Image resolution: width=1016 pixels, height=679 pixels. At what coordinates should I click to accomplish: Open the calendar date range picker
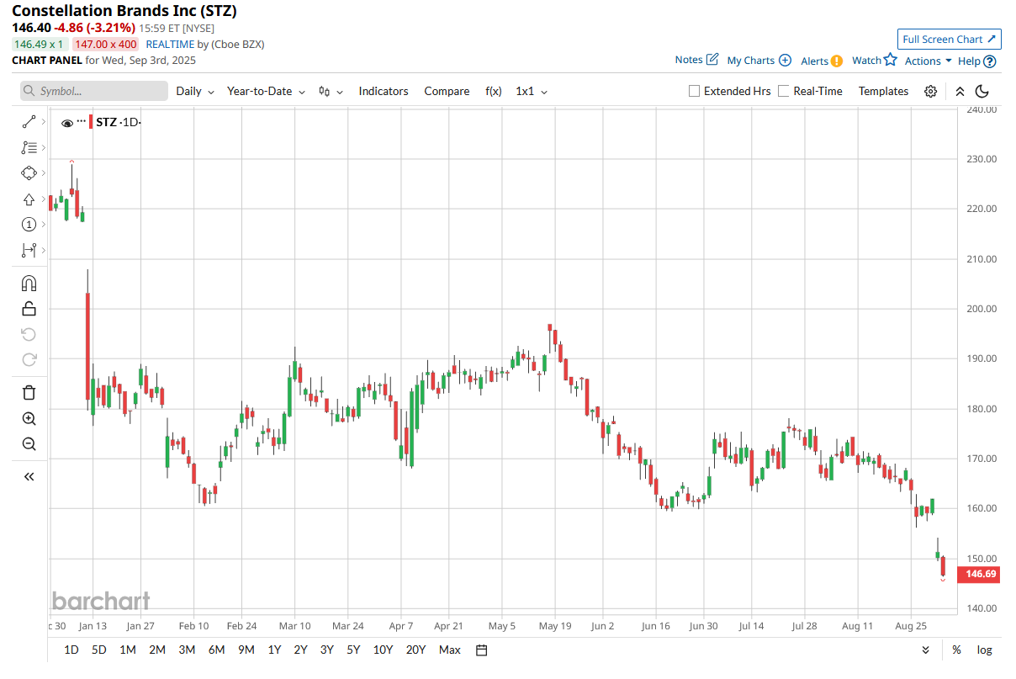point(481,650)
